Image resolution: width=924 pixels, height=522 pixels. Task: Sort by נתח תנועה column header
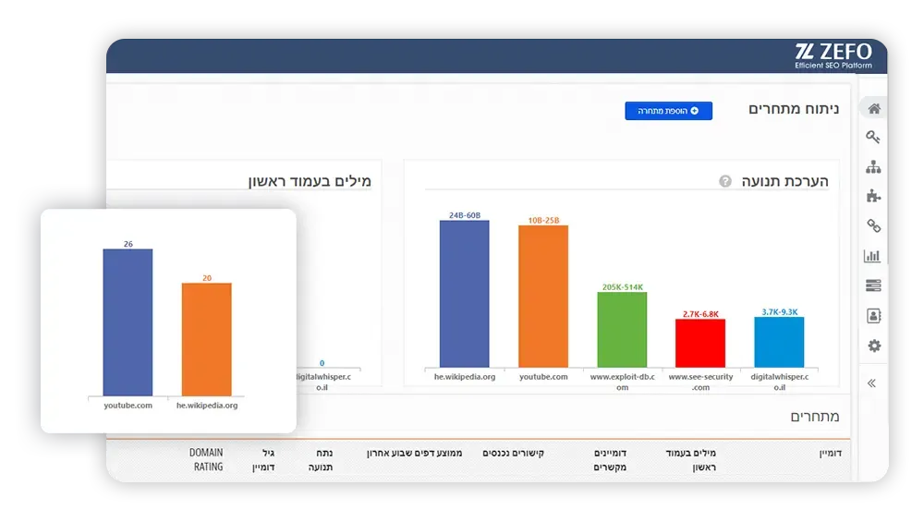click(x=321, y=460)
